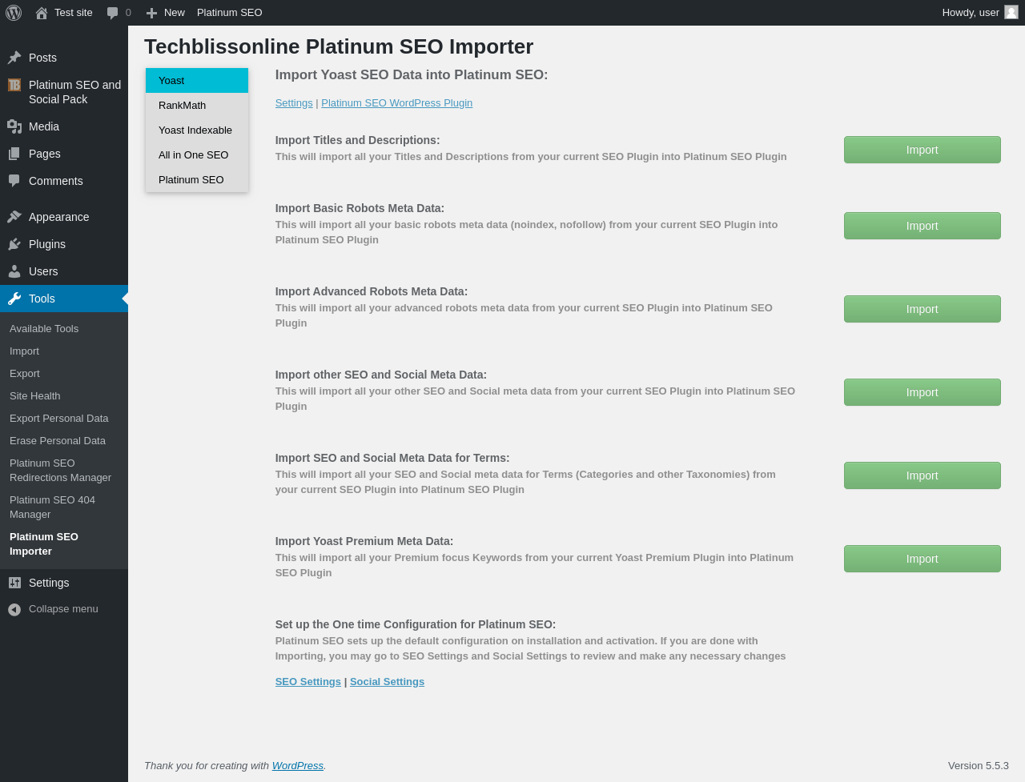This screenshot has height=782, width=1025.
Task: Follow the Social Settings link
Action: coord(387,682)
